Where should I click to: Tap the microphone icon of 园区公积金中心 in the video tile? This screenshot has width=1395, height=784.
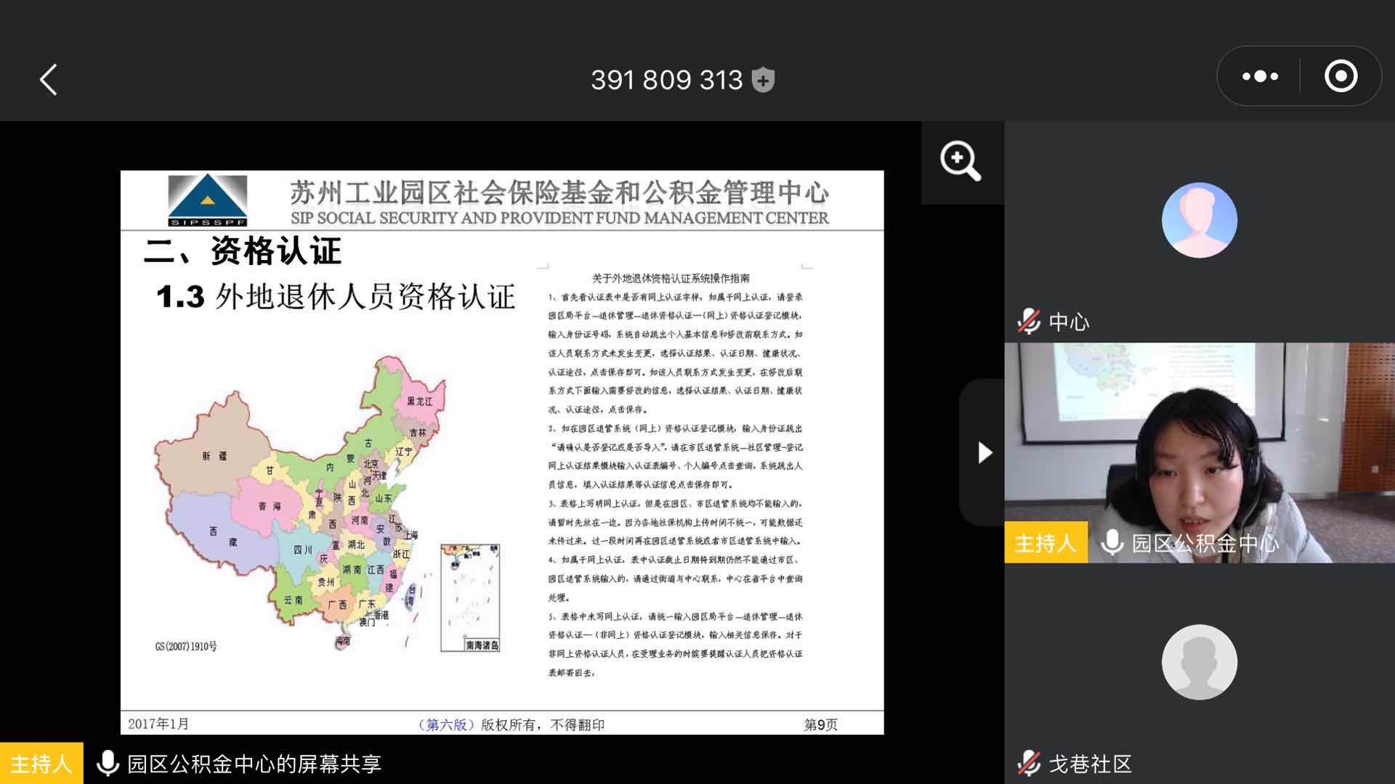(1112, 542)
